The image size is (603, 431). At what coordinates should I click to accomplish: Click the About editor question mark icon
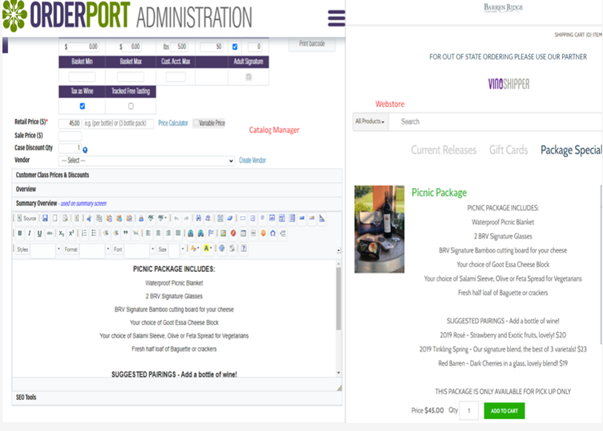tap(244, 249)
